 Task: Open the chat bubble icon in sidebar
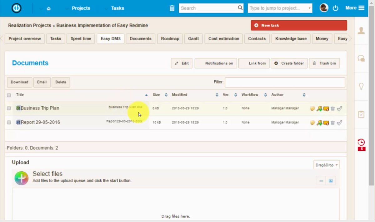coord(361,58)
